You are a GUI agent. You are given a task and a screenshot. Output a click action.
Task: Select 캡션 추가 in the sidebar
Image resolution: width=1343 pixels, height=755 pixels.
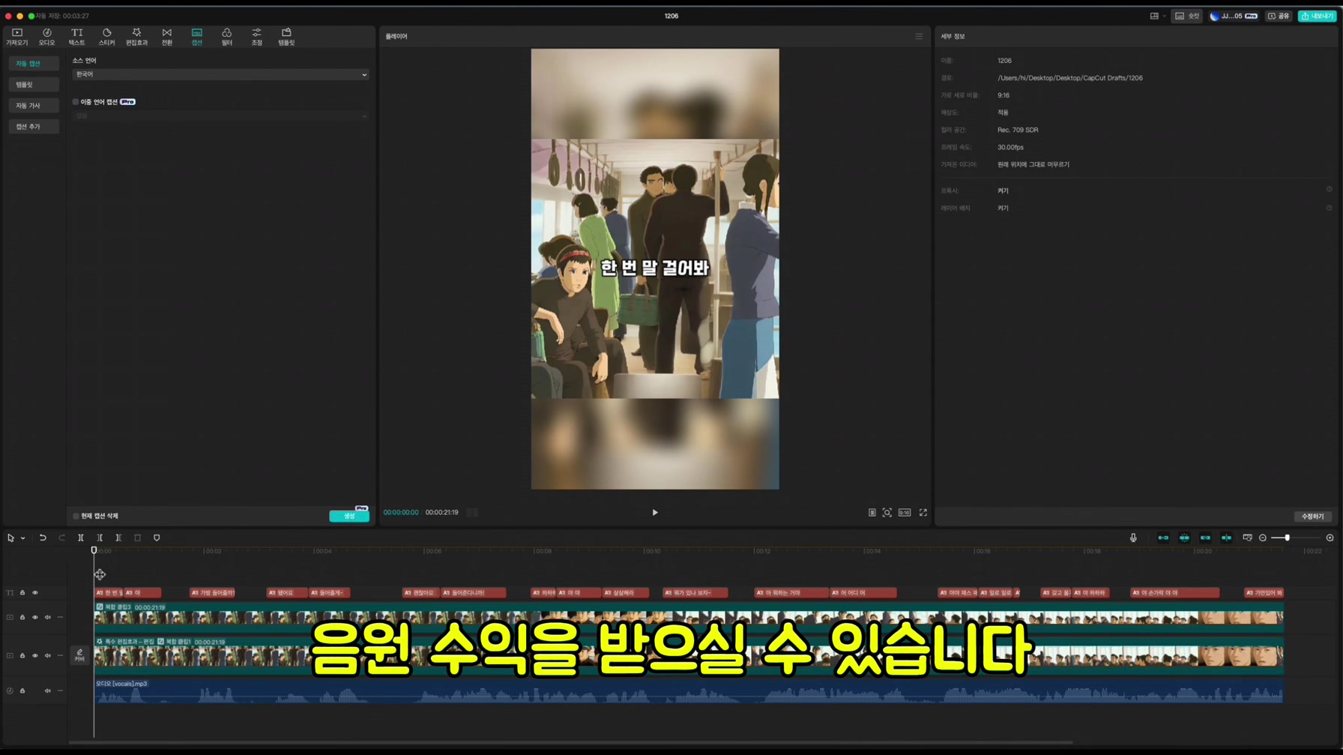(34, 127)
